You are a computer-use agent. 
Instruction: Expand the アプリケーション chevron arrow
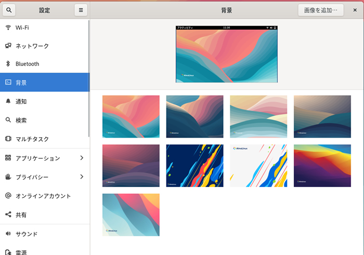pyautogui.click(x=82, y=158)
